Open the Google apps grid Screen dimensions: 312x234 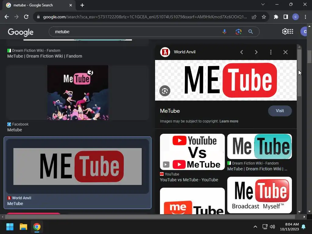coord(291,31)
